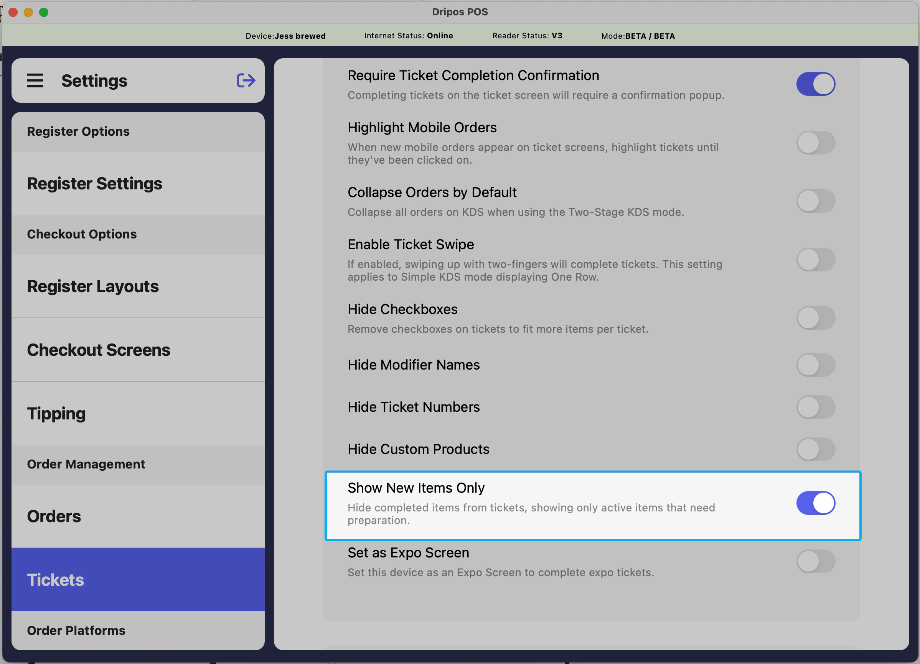
Task: Turn on Collapse Orders by Default
Action: 815,201
